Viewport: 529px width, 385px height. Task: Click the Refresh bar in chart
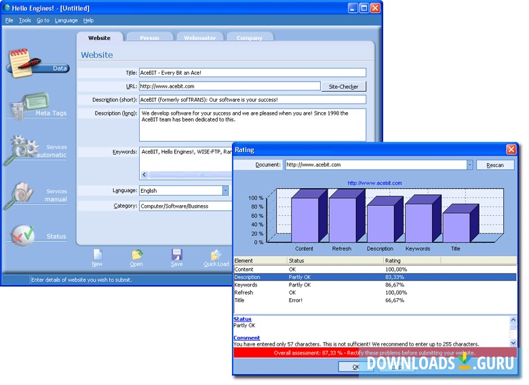coord(342,220)
